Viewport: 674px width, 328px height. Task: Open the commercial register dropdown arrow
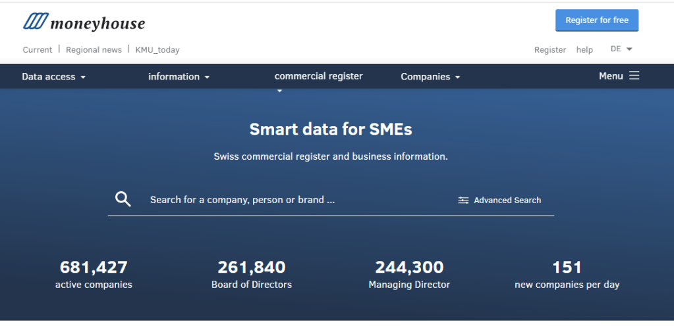coord(279,91)
